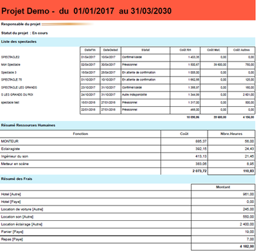The height and width of the screenshot is (251, 257).
Task: Click the Location éclairage amount 2 400,00
Action: coord(223,224)
